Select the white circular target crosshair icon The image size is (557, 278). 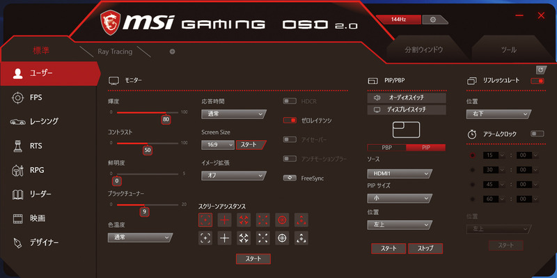(282, 238)
